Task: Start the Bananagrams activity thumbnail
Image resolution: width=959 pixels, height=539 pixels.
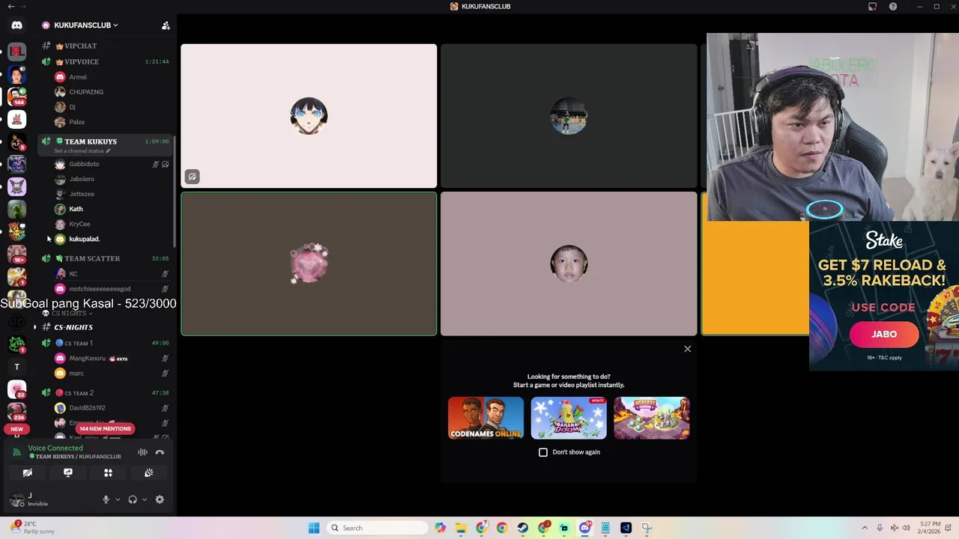Action: [569, 418]
